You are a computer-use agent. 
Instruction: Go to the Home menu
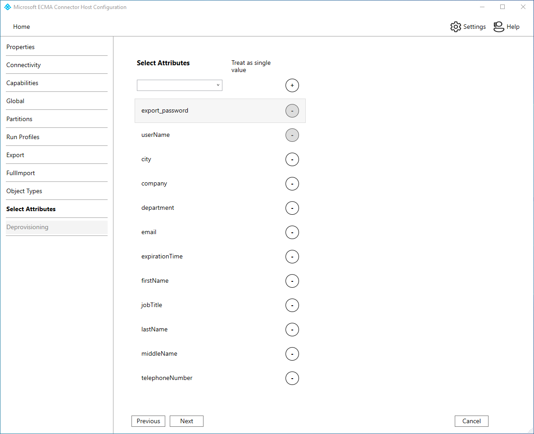click(22, 27)
